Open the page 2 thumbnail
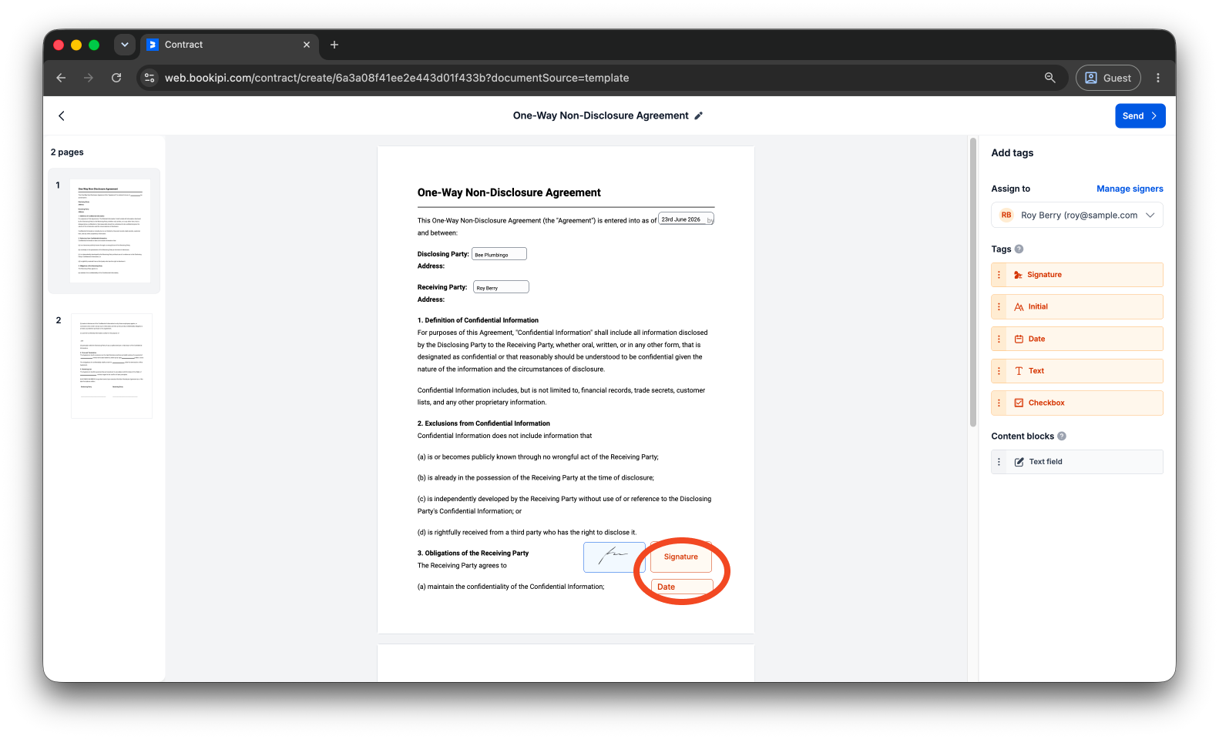Image resolution: width=1219 pixels, height=739 pixels. click(x=112, y=366)
